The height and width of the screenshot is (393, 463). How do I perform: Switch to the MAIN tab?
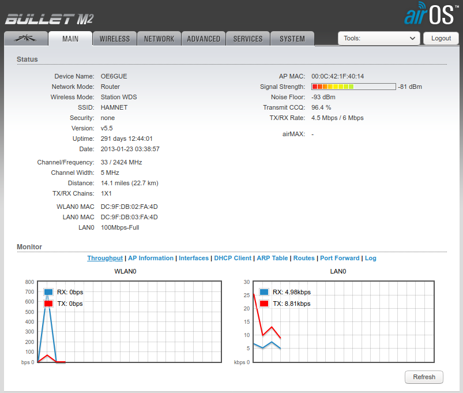pyautogui.click(x=70, y=39)
